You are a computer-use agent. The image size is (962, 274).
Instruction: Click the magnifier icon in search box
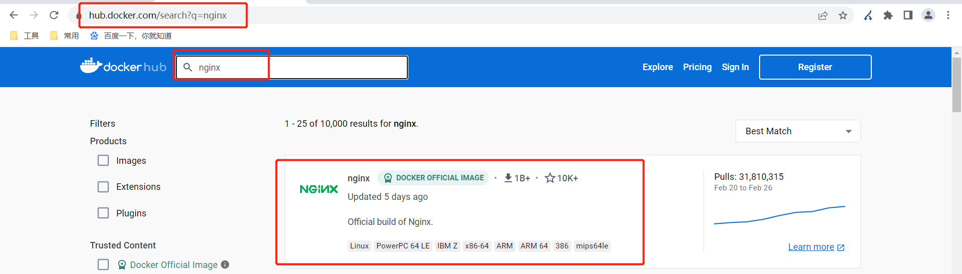[187, 67]
